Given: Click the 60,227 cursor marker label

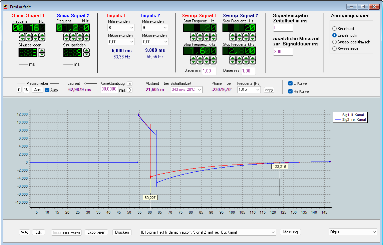Looking at the screenshot, I should click(150, 198).
